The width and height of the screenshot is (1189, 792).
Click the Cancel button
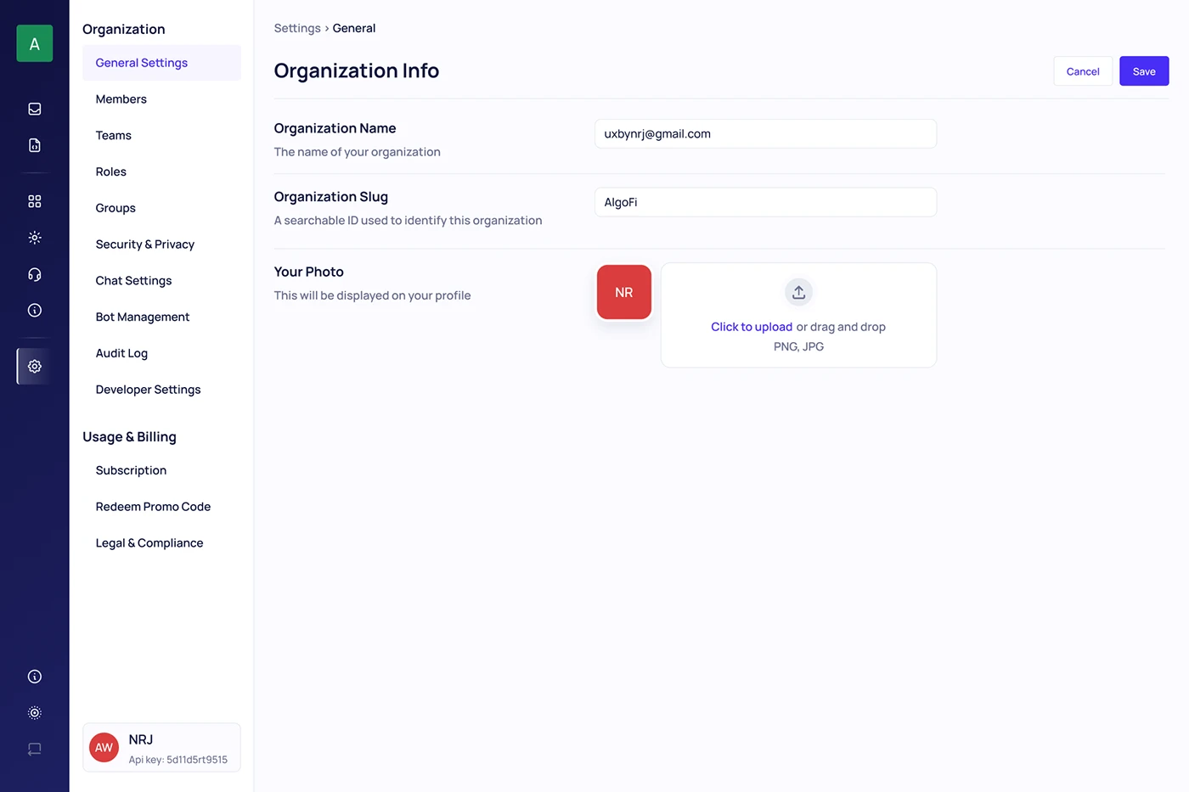click(1083, 71)
